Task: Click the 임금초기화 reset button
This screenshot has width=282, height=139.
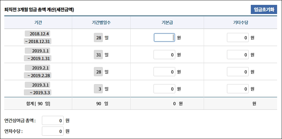Action: pyautogui.click(x=264, y=9)
